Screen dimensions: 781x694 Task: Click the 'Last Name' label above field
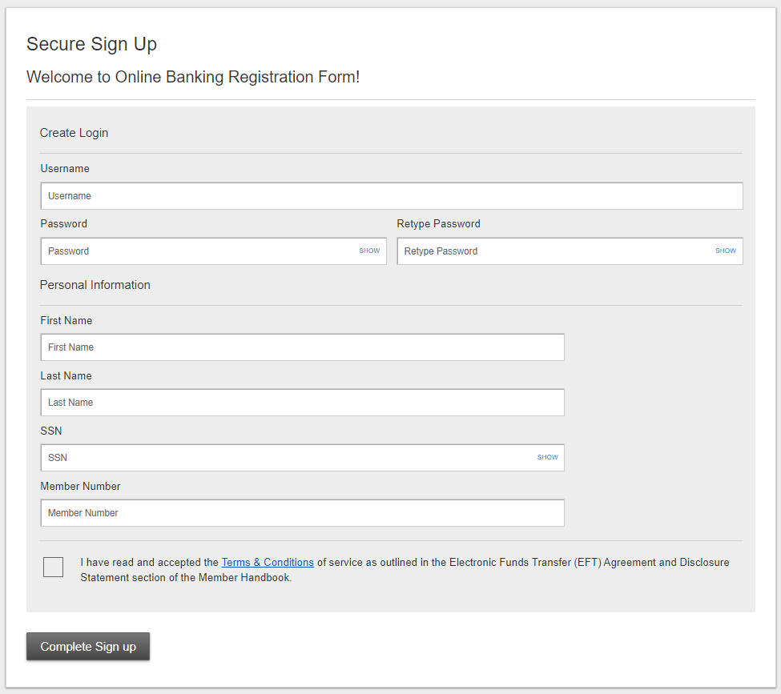[66, 376]
